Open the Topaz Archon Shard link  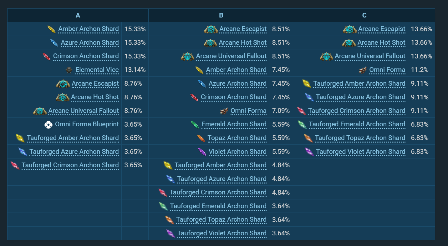[x=237, y=138]
